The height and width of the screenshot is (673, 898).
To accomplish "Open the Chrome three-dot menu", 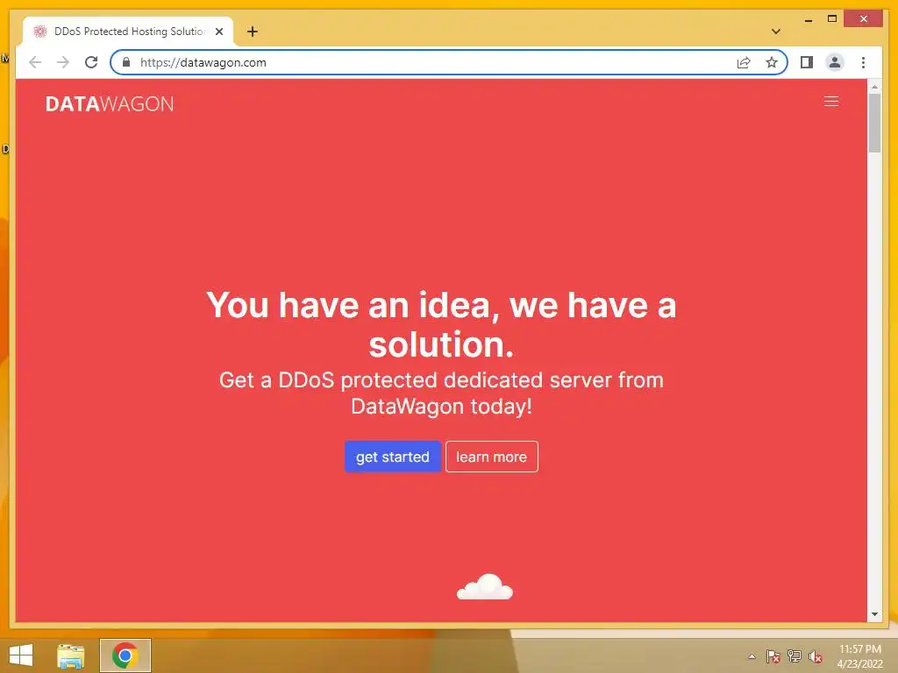I will pos(863,62).
